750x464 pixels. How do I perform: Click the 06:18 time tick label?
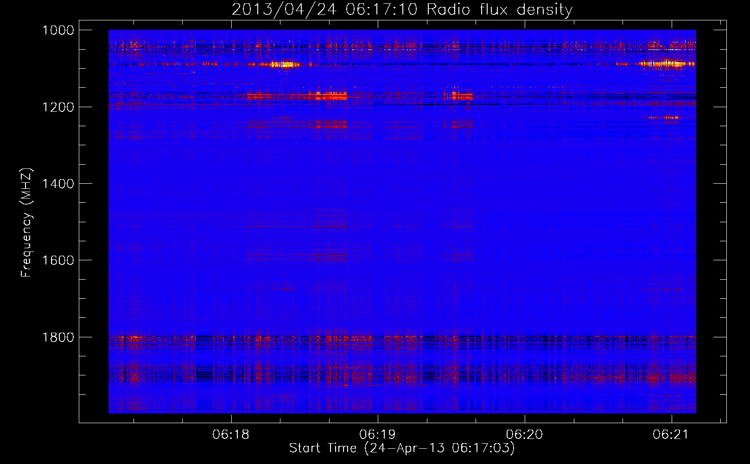tap(231, 435)
